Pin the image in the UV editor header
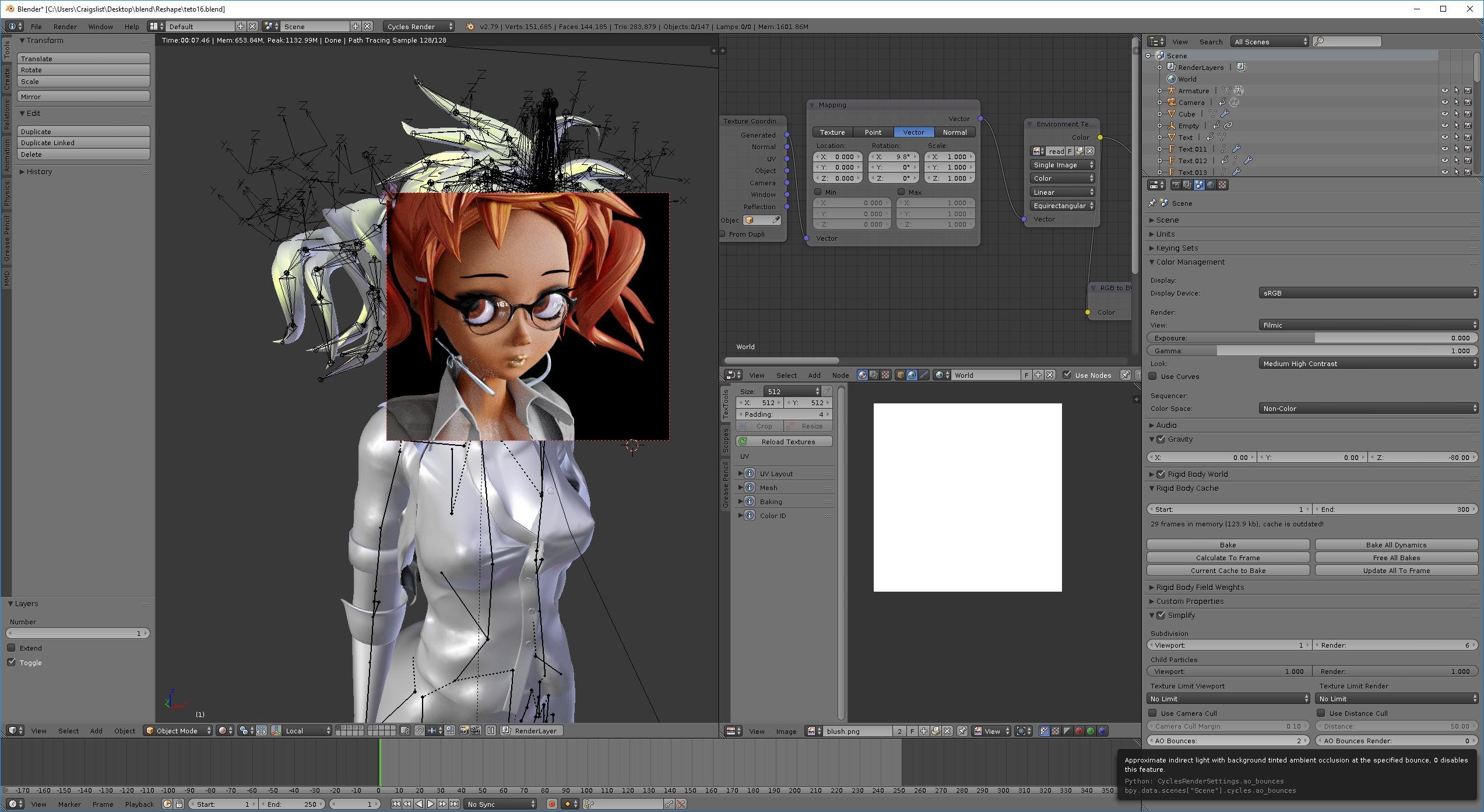Viewport: 1484px width, 812px height. (962, 731)
